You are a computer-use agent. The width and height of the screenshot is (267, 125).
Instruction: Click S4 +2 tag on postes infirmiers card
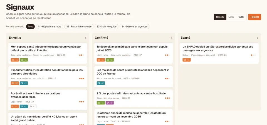(x=110, y=103)
